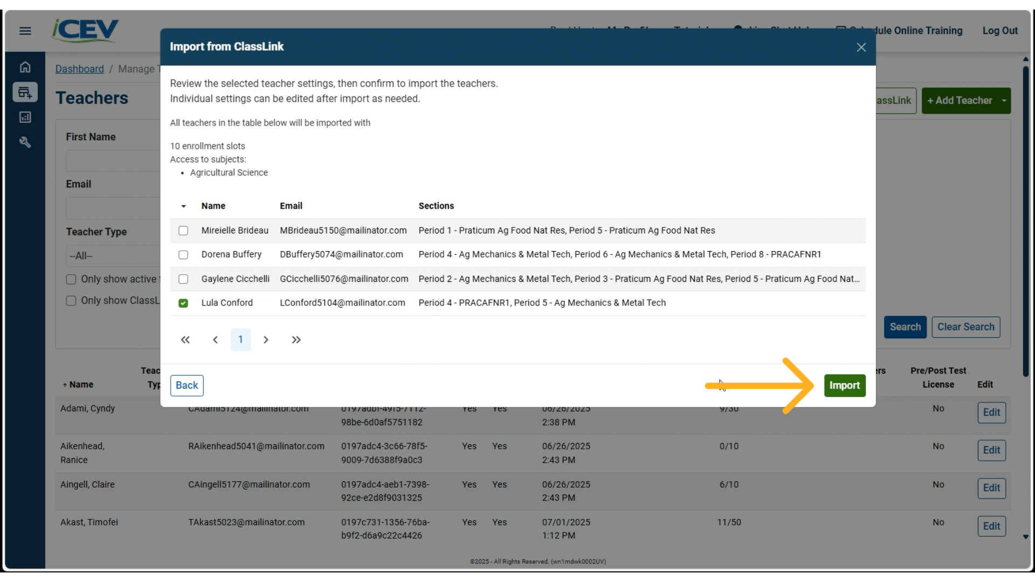Click the Back button
This screenshot has width=1035, height=582.
pos(187,385)
